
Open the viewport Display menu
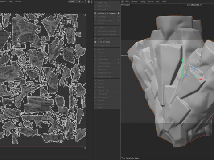click(x=142, y=2)
